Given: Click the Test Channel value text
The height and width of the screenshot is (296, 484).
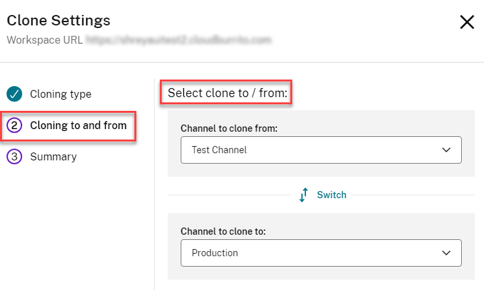Looking at the screenshot, I should tap(219, 150).
